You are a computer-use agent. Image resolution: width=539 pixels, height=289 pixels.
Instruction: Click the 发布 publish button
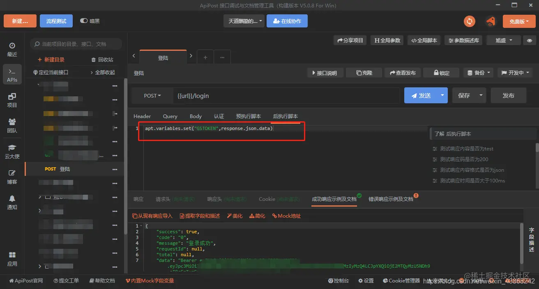pos(508,95)
